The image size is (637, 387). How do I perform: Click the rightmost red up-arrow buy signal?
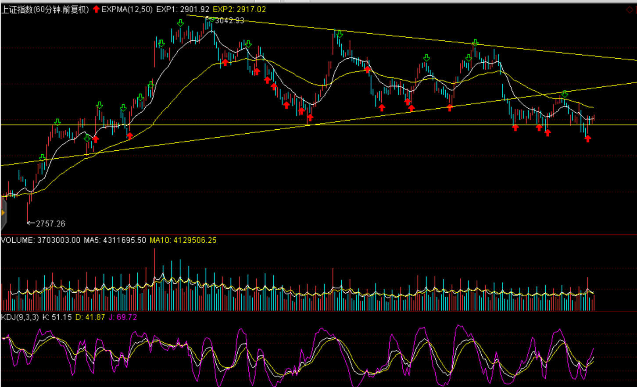[x=588, y=138]
